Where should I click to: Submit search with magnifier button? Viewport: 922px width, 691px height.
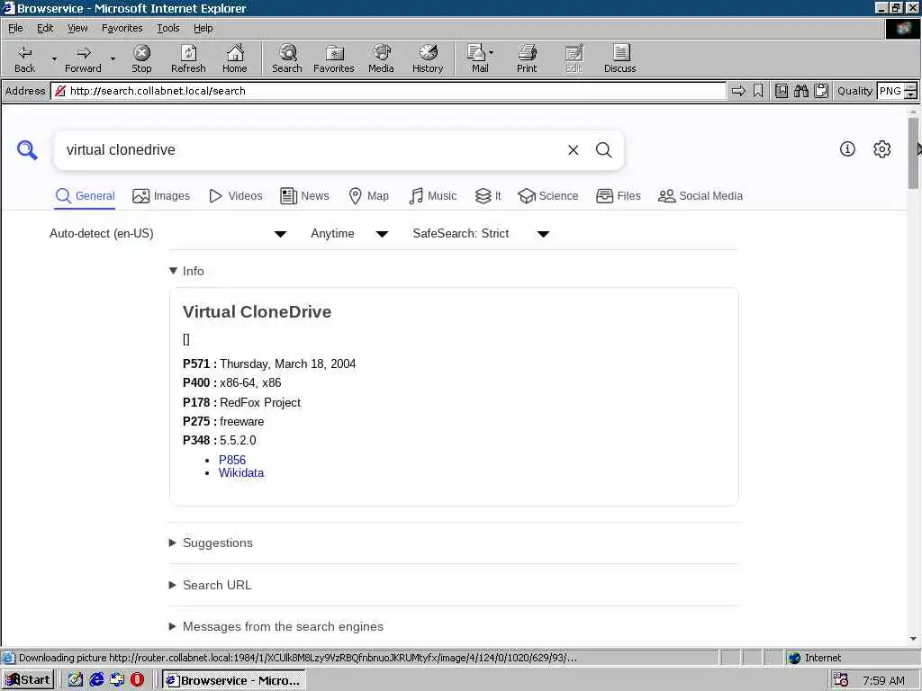point(604,150)
